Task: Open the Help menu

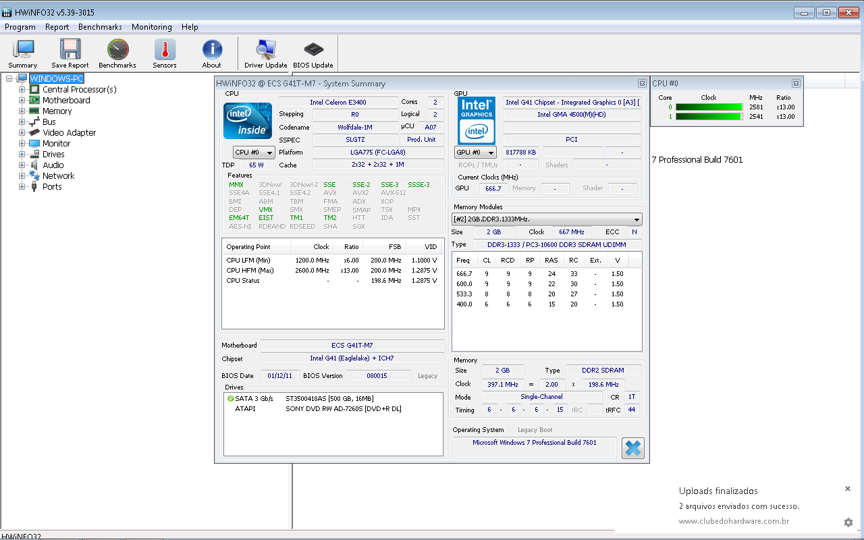Action: point(190,27)
